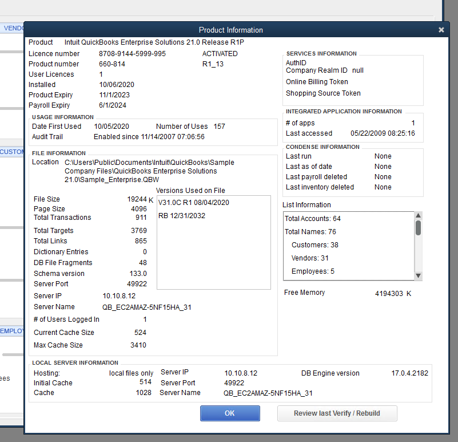Click the file location path text
Screen dimensions: 458x442
[x=149, y=171]
